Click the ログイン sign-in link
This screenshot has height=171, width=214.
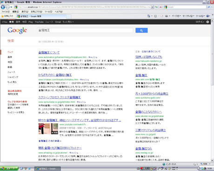(200, 22)
